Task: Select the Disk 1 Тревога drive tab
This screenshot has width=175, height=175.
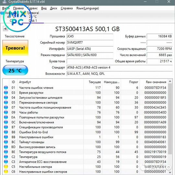Action: point(33,17)
